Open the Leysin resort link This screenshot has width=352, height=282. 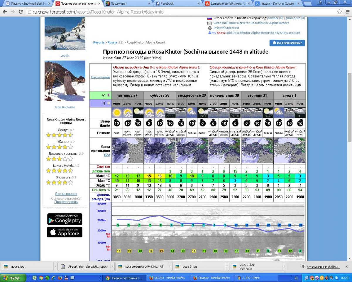click(x=65, y=56)
